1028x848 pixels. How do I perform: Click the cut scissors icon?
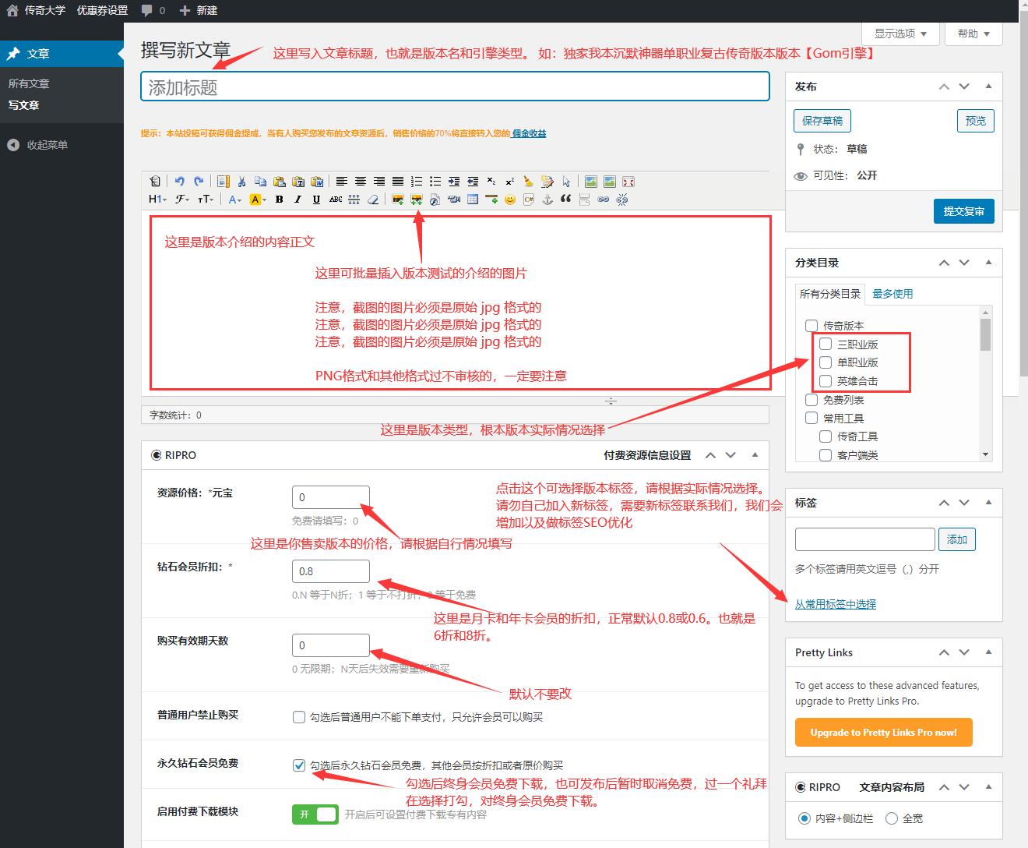click(x=241, y=182)
